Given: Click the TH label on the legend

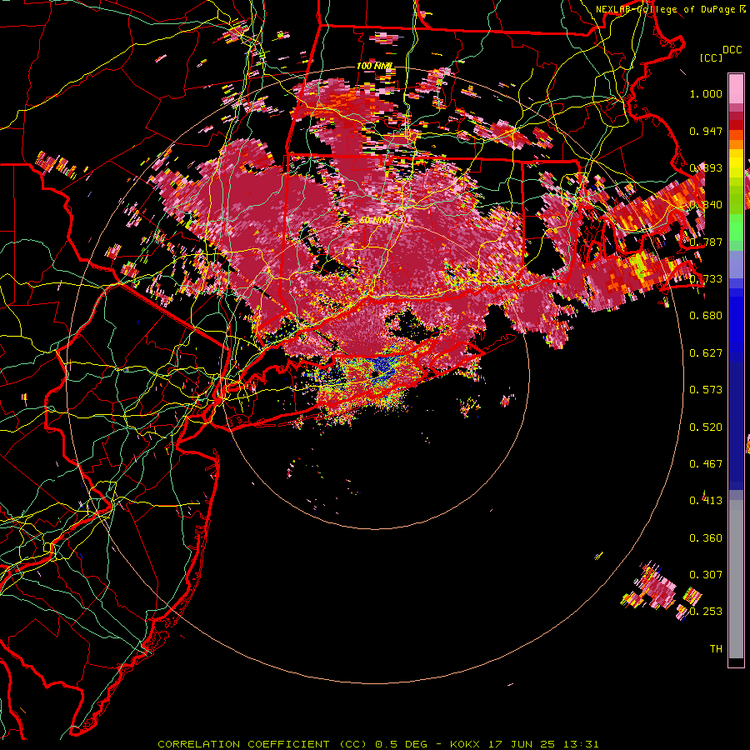Looking at the screenshot, I should tap(716, 649).
